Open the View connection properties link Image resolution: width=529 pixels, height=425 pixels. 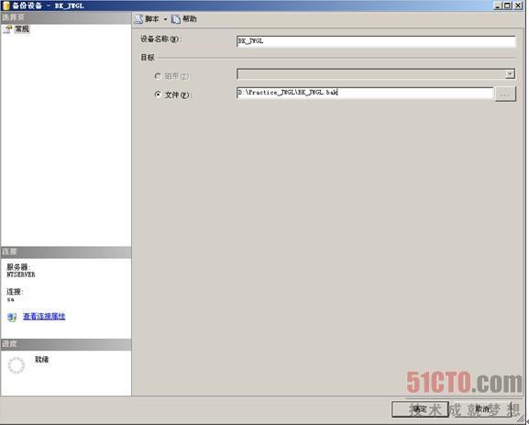click(44, 317)
